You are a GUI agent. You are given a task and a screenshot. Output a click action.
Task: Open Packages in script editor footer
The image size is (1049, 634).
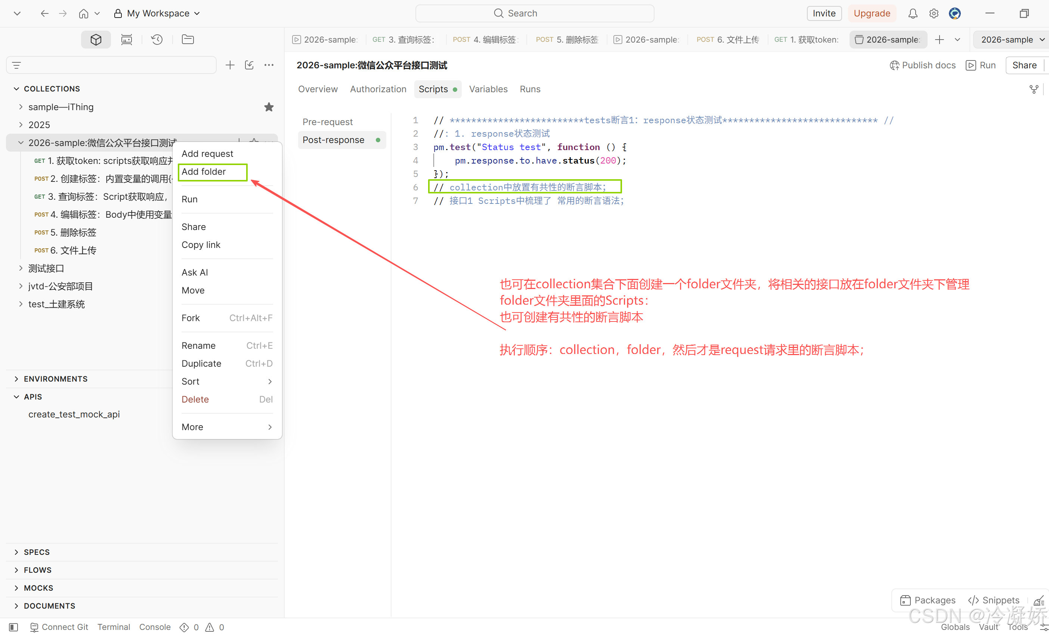pyautogui.click(x=927, y=600)
